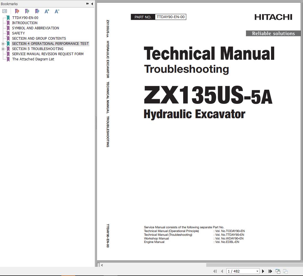The height and width of the screenshot is (276, 303).
Task: Select SECTION 5 TROUBLESHOOTING bookmark
Action: click(38, 49)
